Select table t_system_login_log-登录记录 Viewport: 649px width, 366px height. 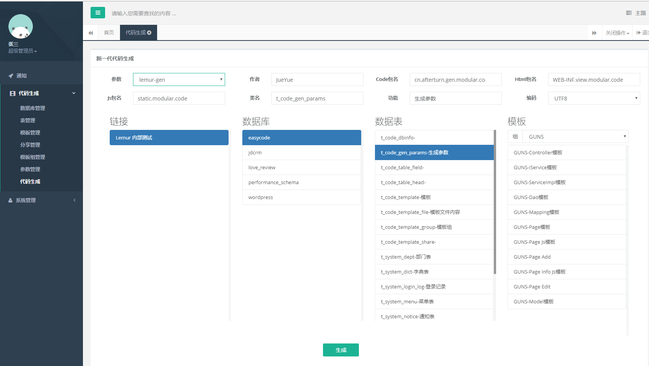[x=434, y=287]
